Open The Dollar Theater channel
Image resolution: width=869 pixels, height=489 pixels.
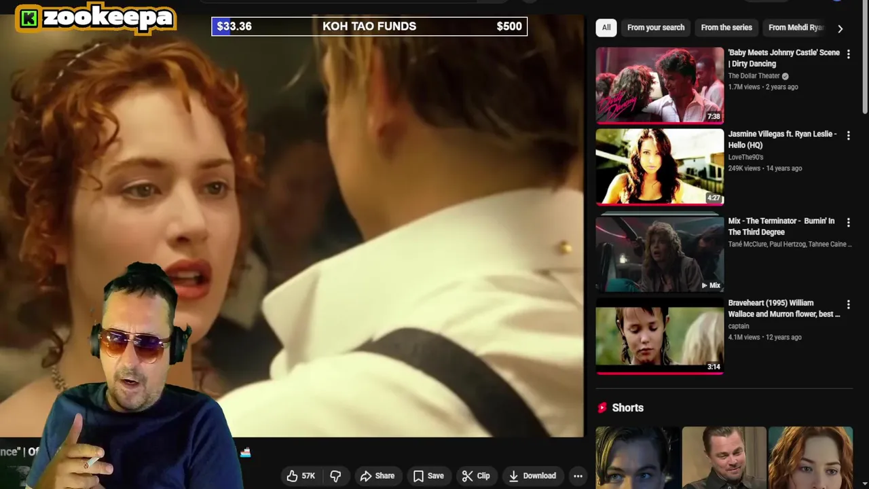[x=754, y=76]
